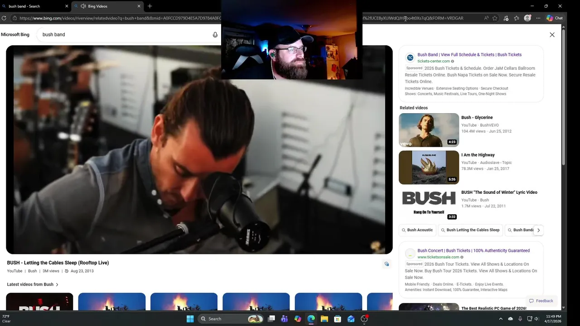Open the BUSH Sound of Winter thumbnail

(429, 205)
